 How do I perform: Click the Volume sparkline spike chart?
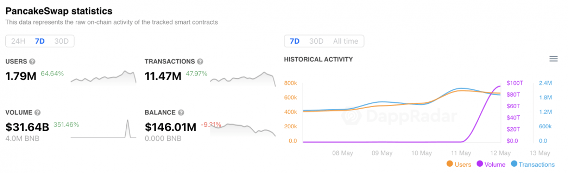coord(103,129)
